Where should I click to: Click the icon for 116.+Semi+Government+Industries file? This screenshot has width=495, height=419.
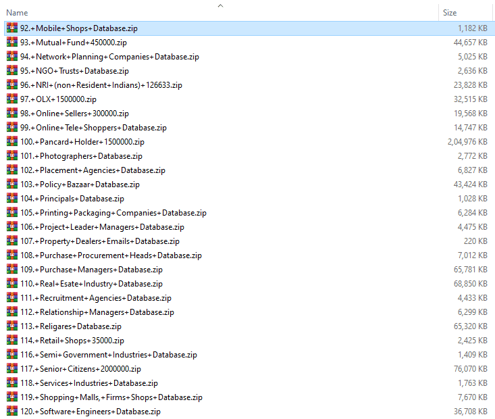coord(12,355)
